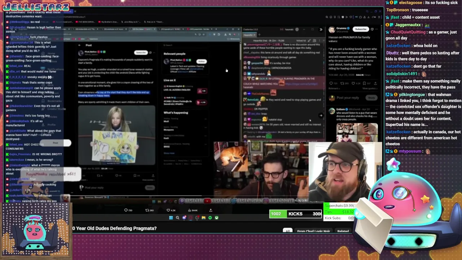
Task: Click reply count 720 on Grummz post
Action: [333, 83]
